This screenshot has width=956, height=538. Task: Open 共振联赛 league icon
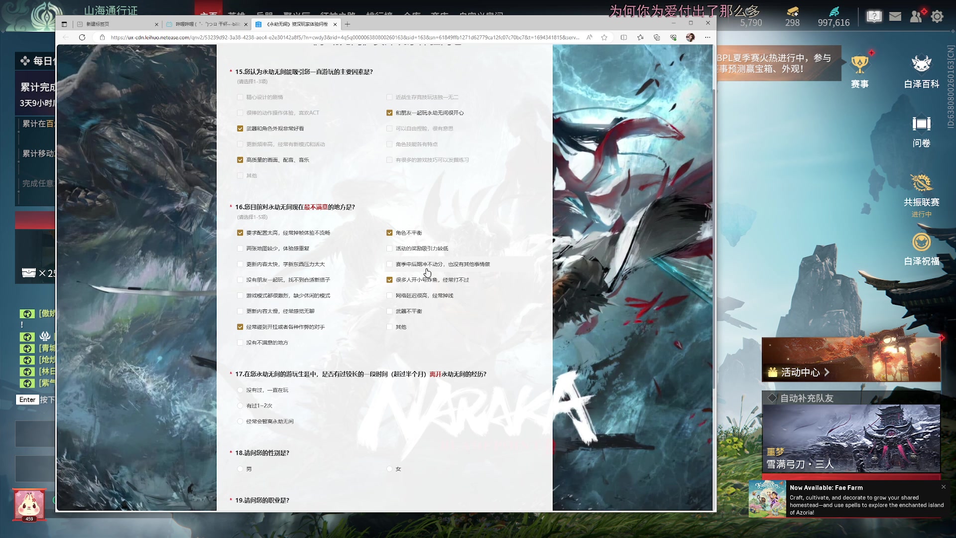[922, 194]
